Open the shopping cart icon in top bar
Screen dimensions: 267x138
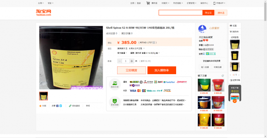148,3
